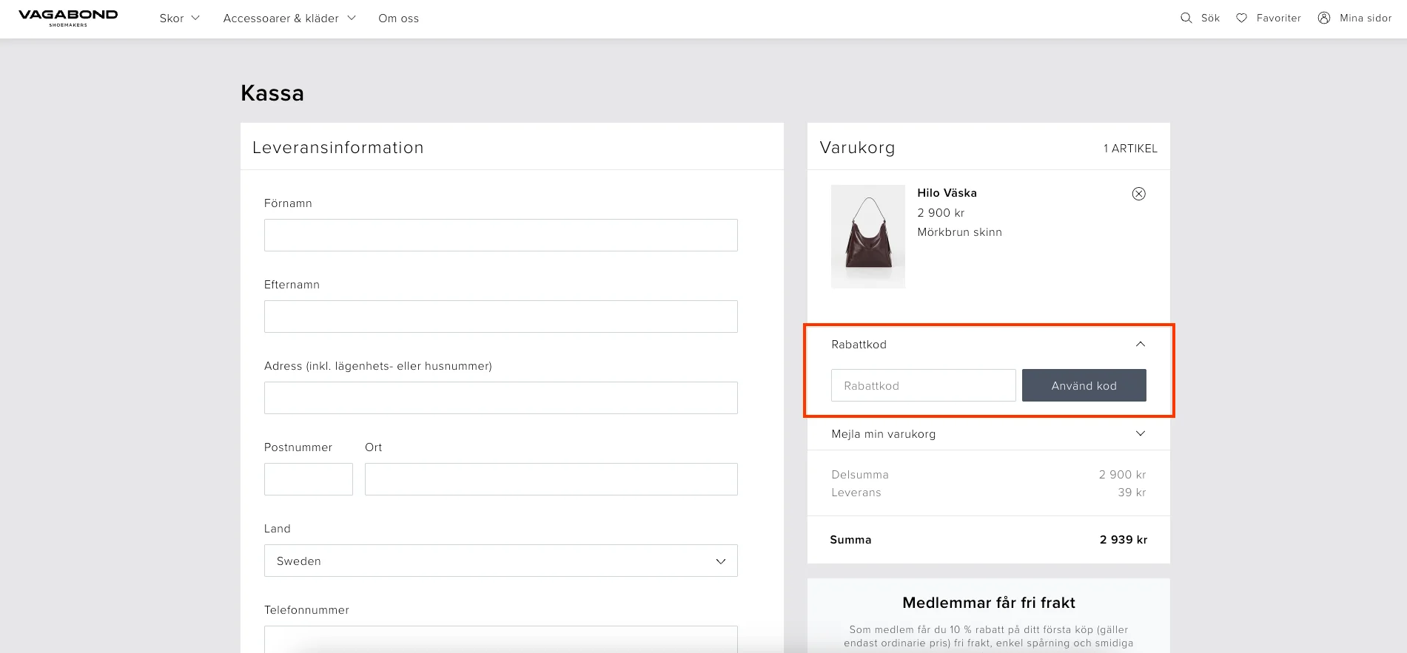Open the Land country dropdown
Screen dimensions: 1407x653
pyautogui.click(x=500, y=561)
